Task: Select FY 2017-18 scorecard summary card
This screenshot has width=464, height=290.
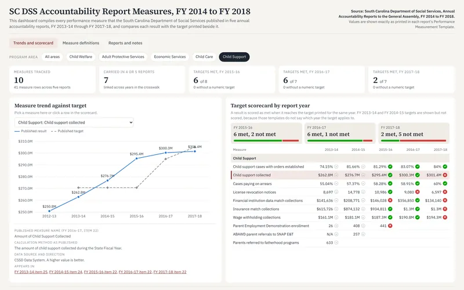Action: 414,133
